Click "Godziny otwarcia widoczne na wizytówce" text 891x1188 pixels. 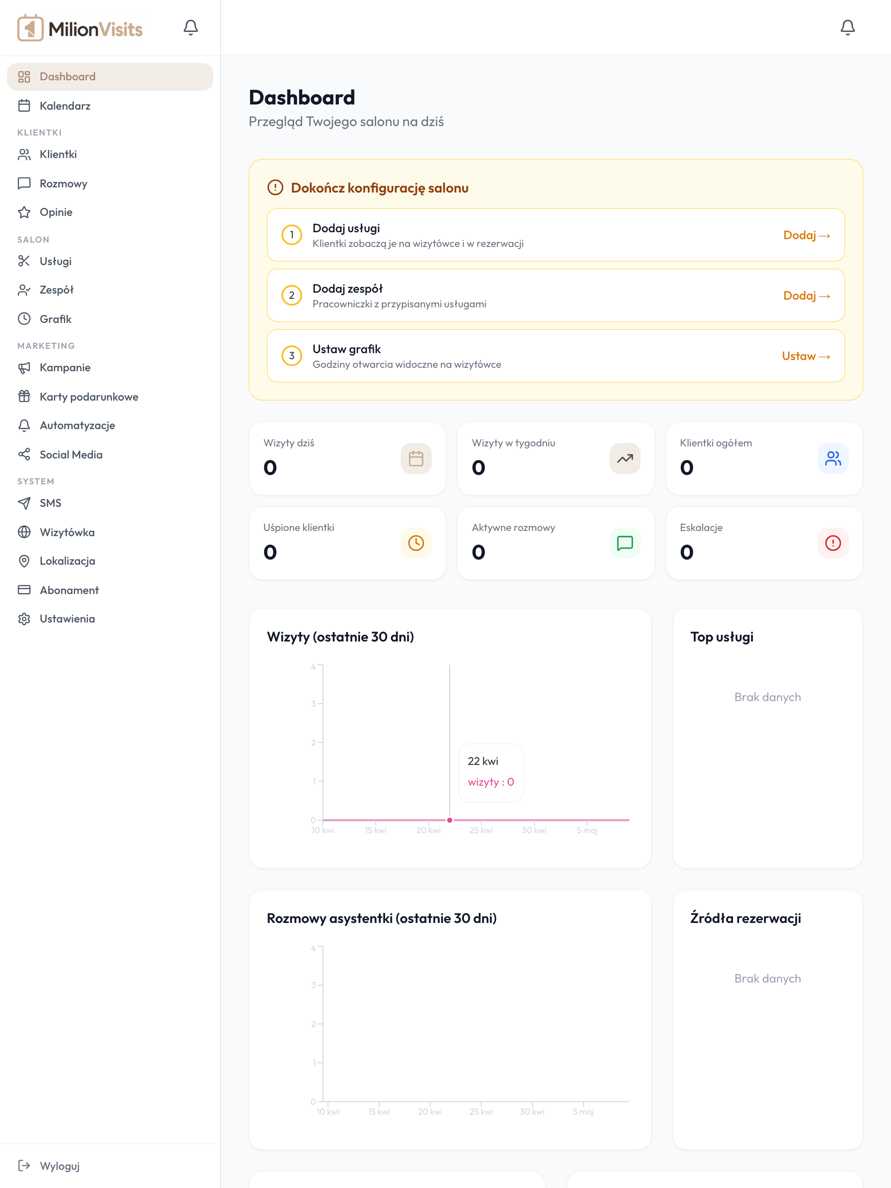(x=407, y=365)
